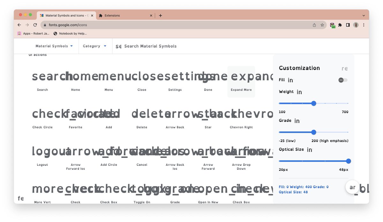Viewport: 383px width, 222px height.
Task: Select the Arrow Back Ios icon tile
Action: [x=175, y=157]
